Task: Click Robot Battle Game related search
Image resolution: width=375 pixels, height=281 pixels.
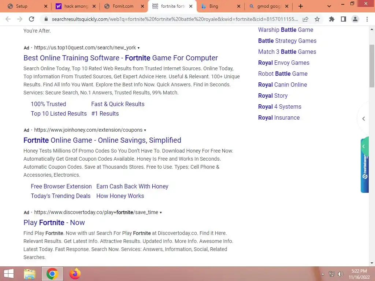Action: point(283,74)
